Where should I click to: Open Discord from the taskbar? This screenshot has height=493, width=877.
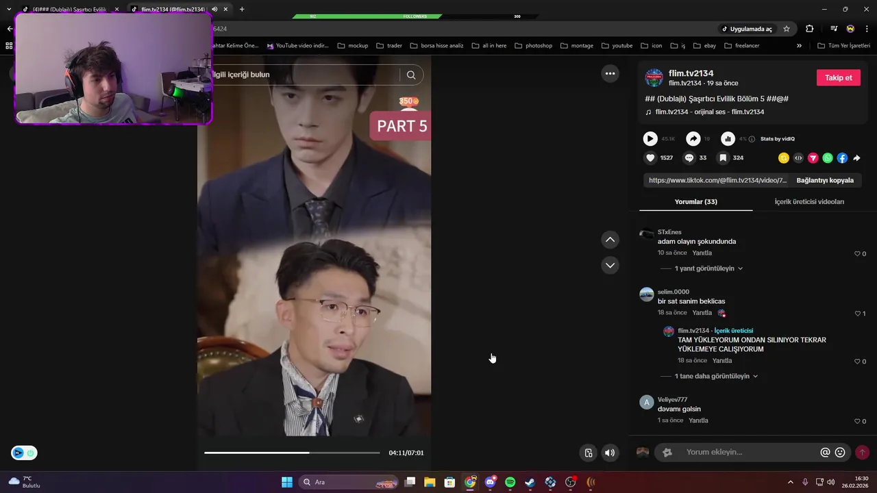490,482
